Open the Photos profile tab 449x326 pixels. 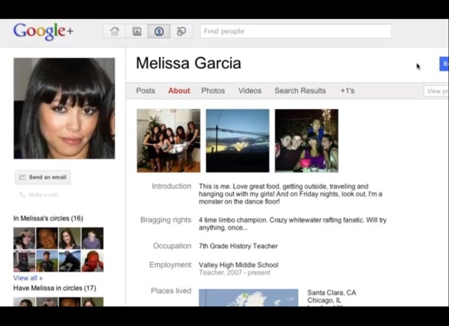(213, 91)
